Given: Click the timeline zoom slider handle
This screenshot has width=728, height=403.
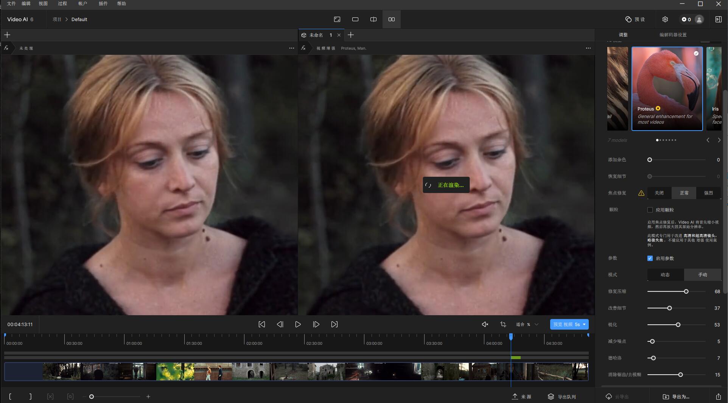Looking at the screenshot, I should click(x=91, y=397).
